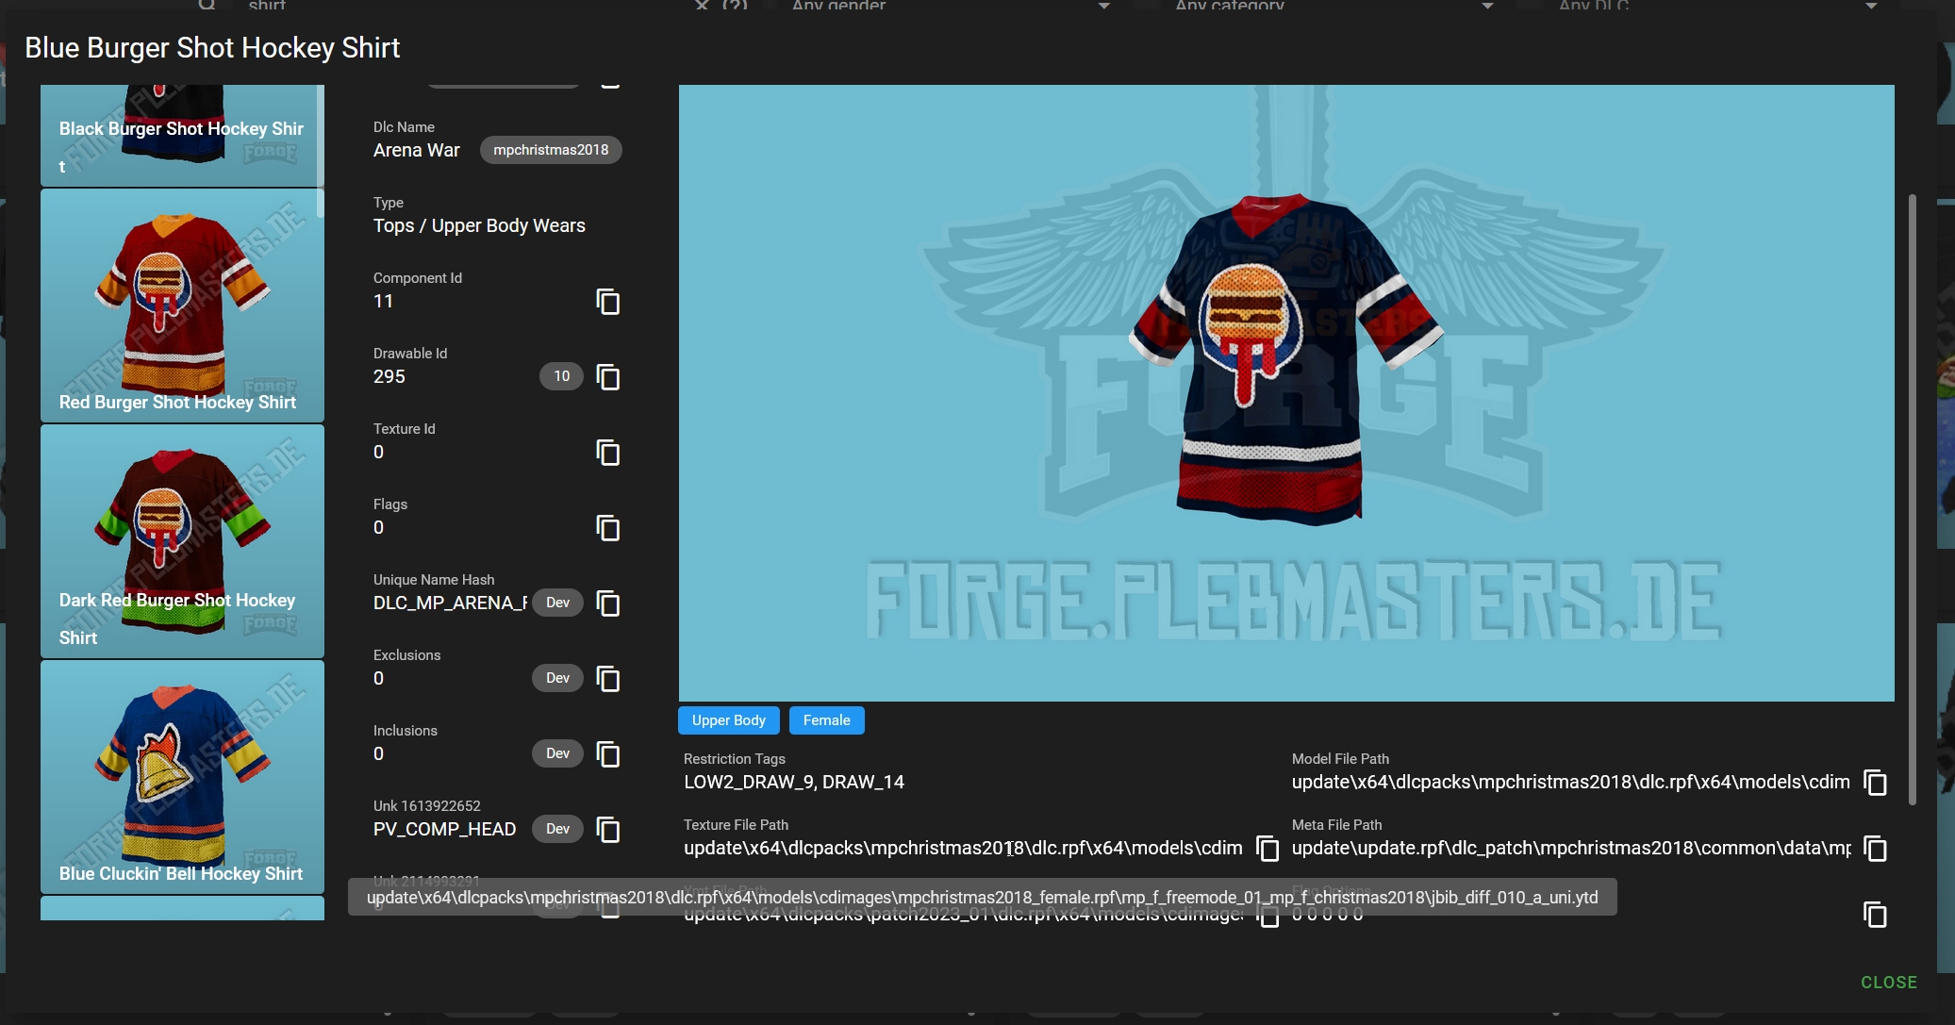Copy the Model File Path
Image resolution: width=1955 pixels, height=1025 pixels.
click(x=1875, y=783)
